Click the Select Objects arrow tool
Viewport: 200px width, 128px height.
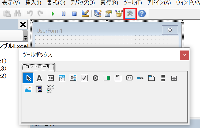coord(28,78)
